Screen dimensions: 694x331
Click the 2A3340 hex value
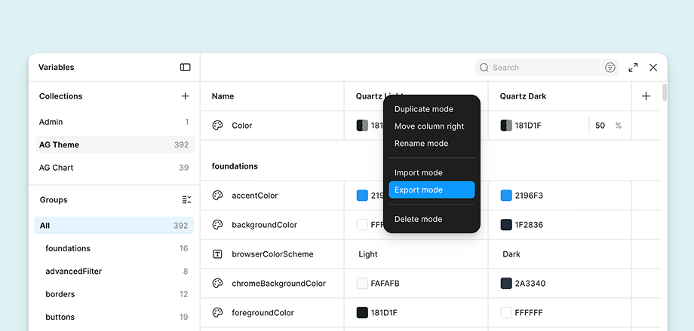pyautogui.click(x=530, y=284)
